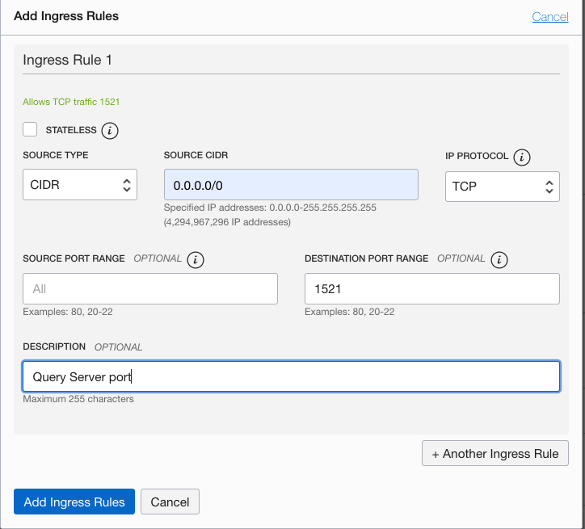View Destination Port Range info icon
The height and width of the screenshot is (529, 585).
pyautogui.click(x=500, y=260)
